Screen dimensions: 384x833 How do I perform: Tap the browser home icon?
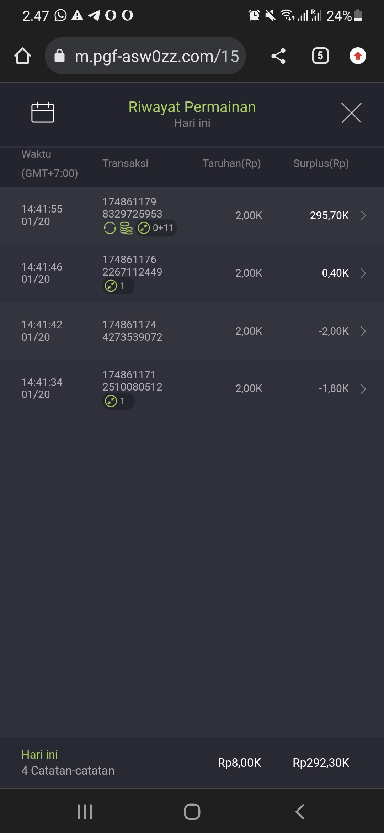pyautogui.click(x=22, y=56)
